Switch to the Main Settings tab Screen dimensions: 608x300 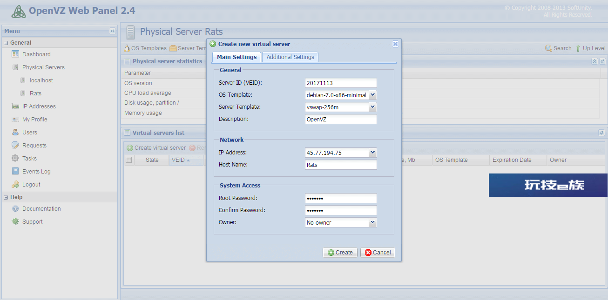pos(237,57)
